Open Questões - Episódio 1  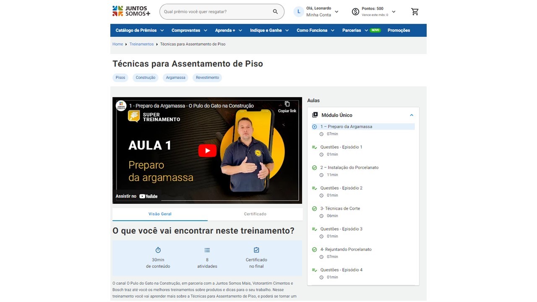tap(341, 147)
